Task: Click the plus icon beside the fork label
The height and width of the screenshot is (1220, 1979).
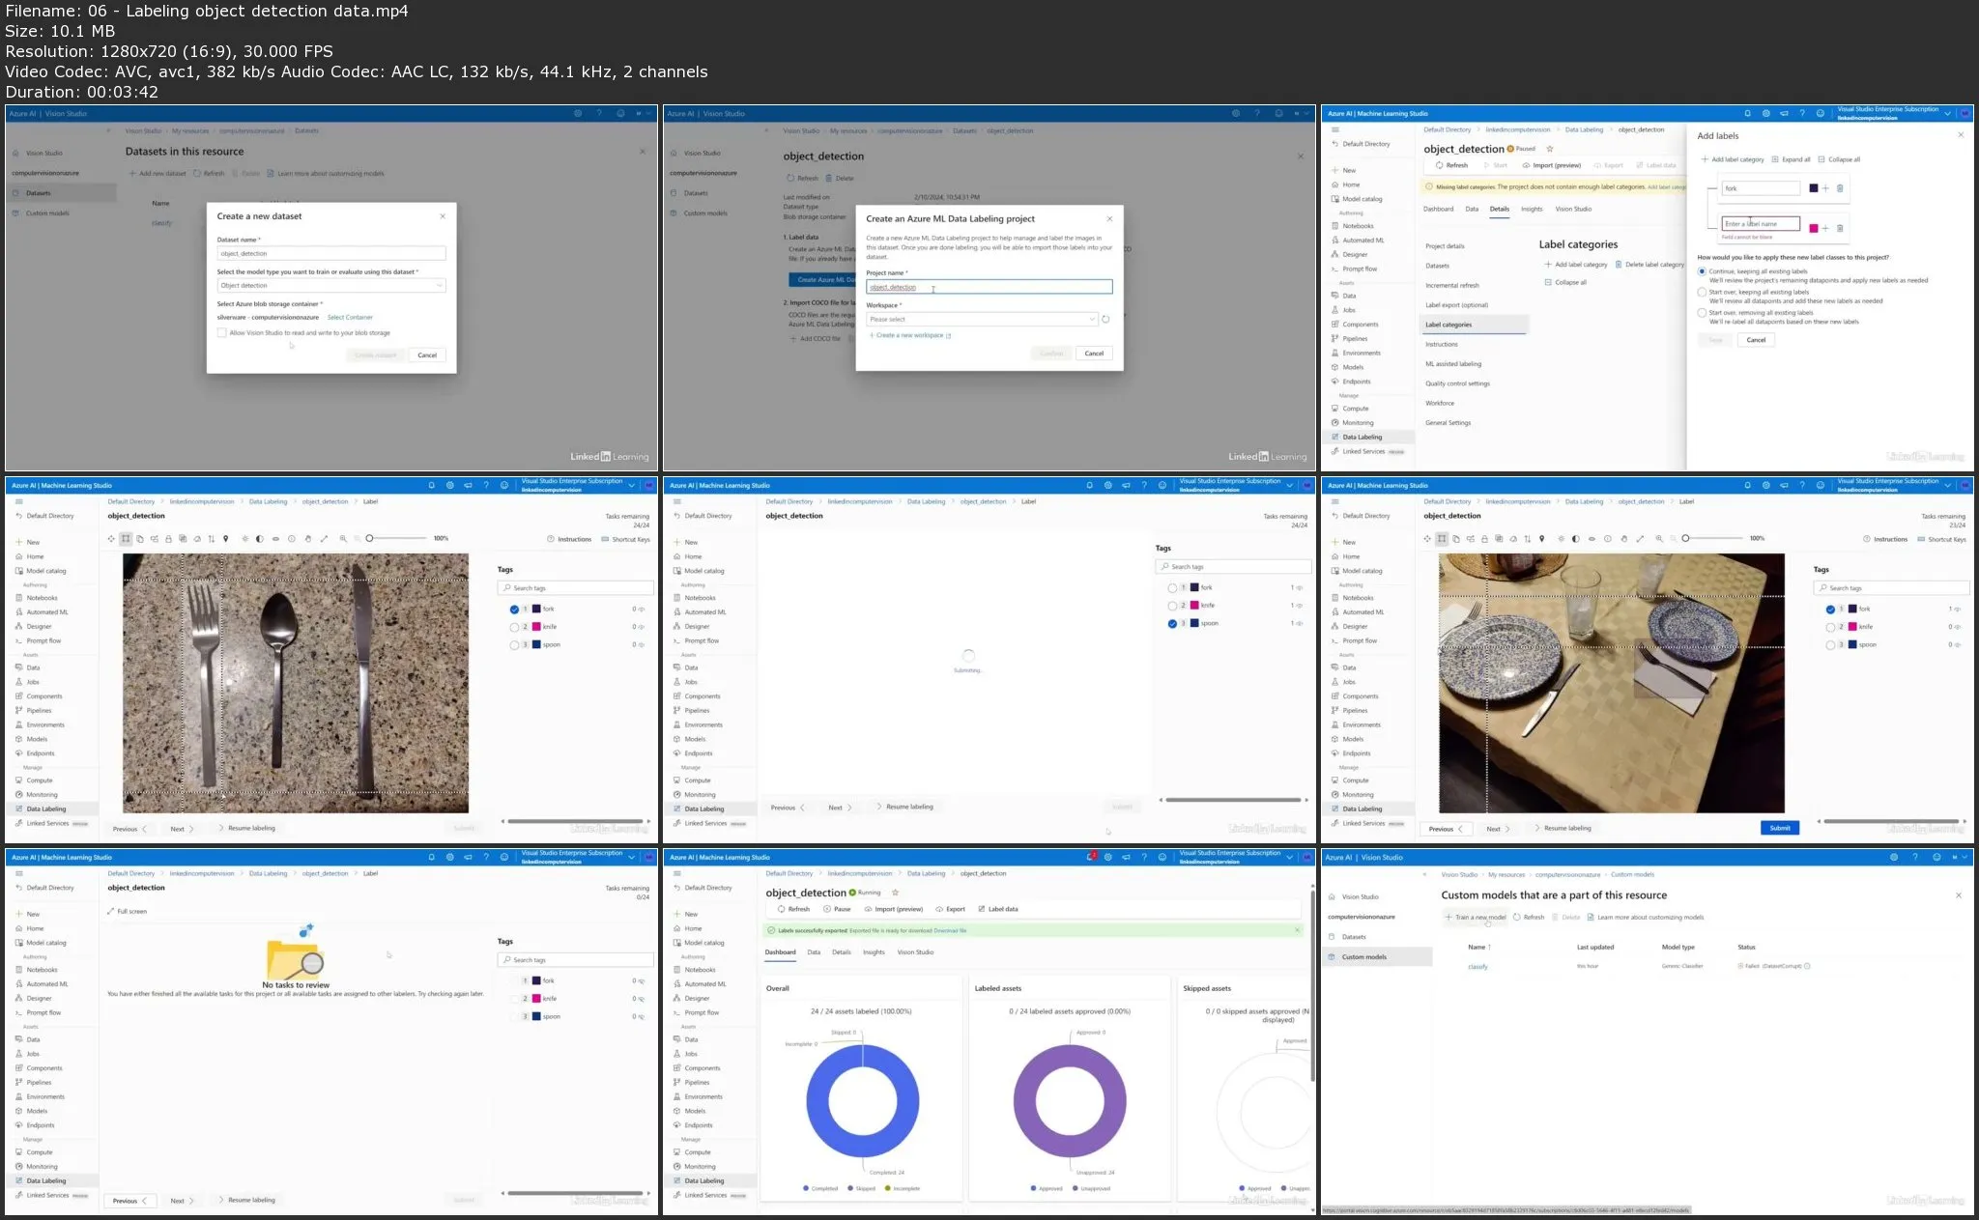Action: point(1825,188)
